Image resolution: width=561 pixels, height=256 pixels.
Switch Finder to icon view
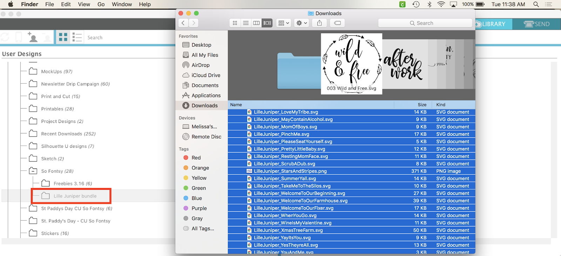235,23
